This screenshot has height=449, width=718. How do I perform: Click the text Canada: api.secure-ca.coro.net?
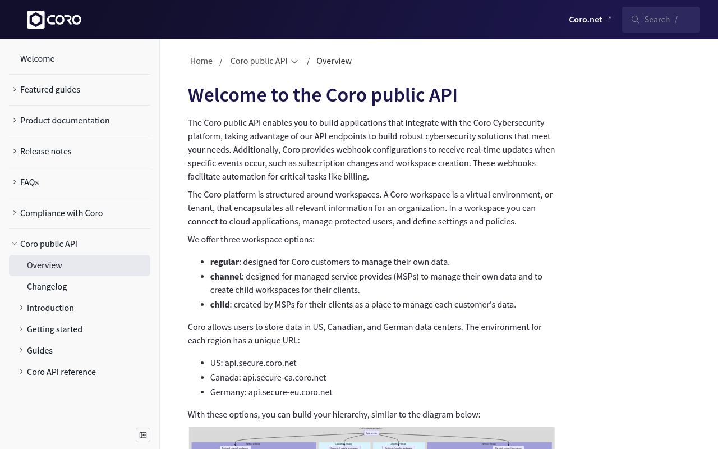(x=268, y=378)
